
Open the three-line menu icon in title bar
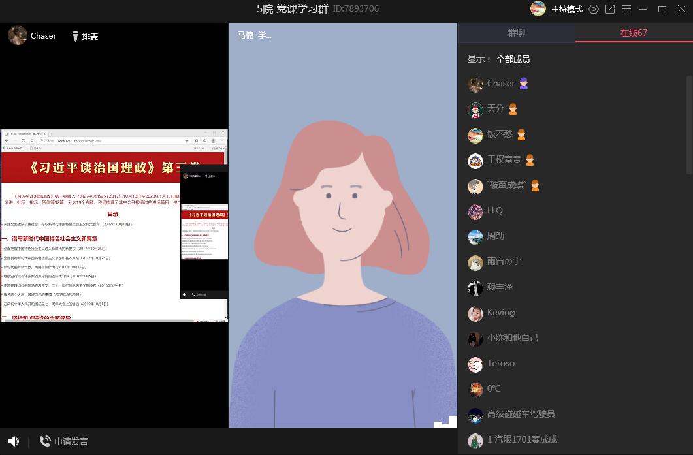point(627,9)
